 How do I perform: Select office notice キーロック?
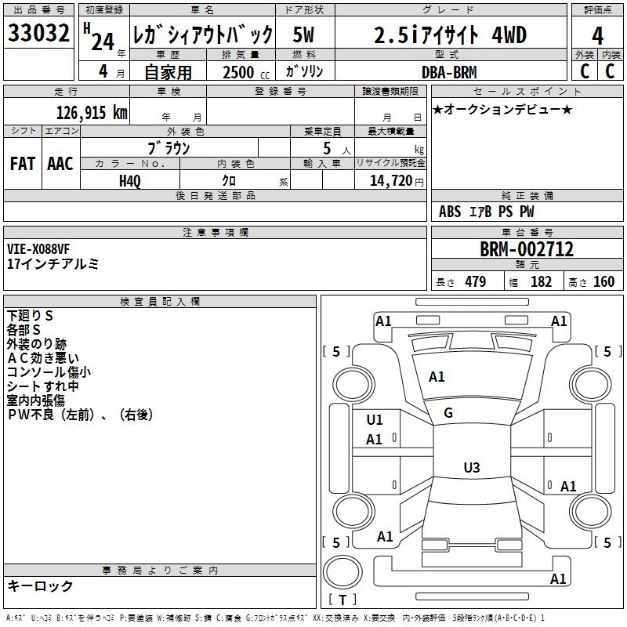[40, 586]
